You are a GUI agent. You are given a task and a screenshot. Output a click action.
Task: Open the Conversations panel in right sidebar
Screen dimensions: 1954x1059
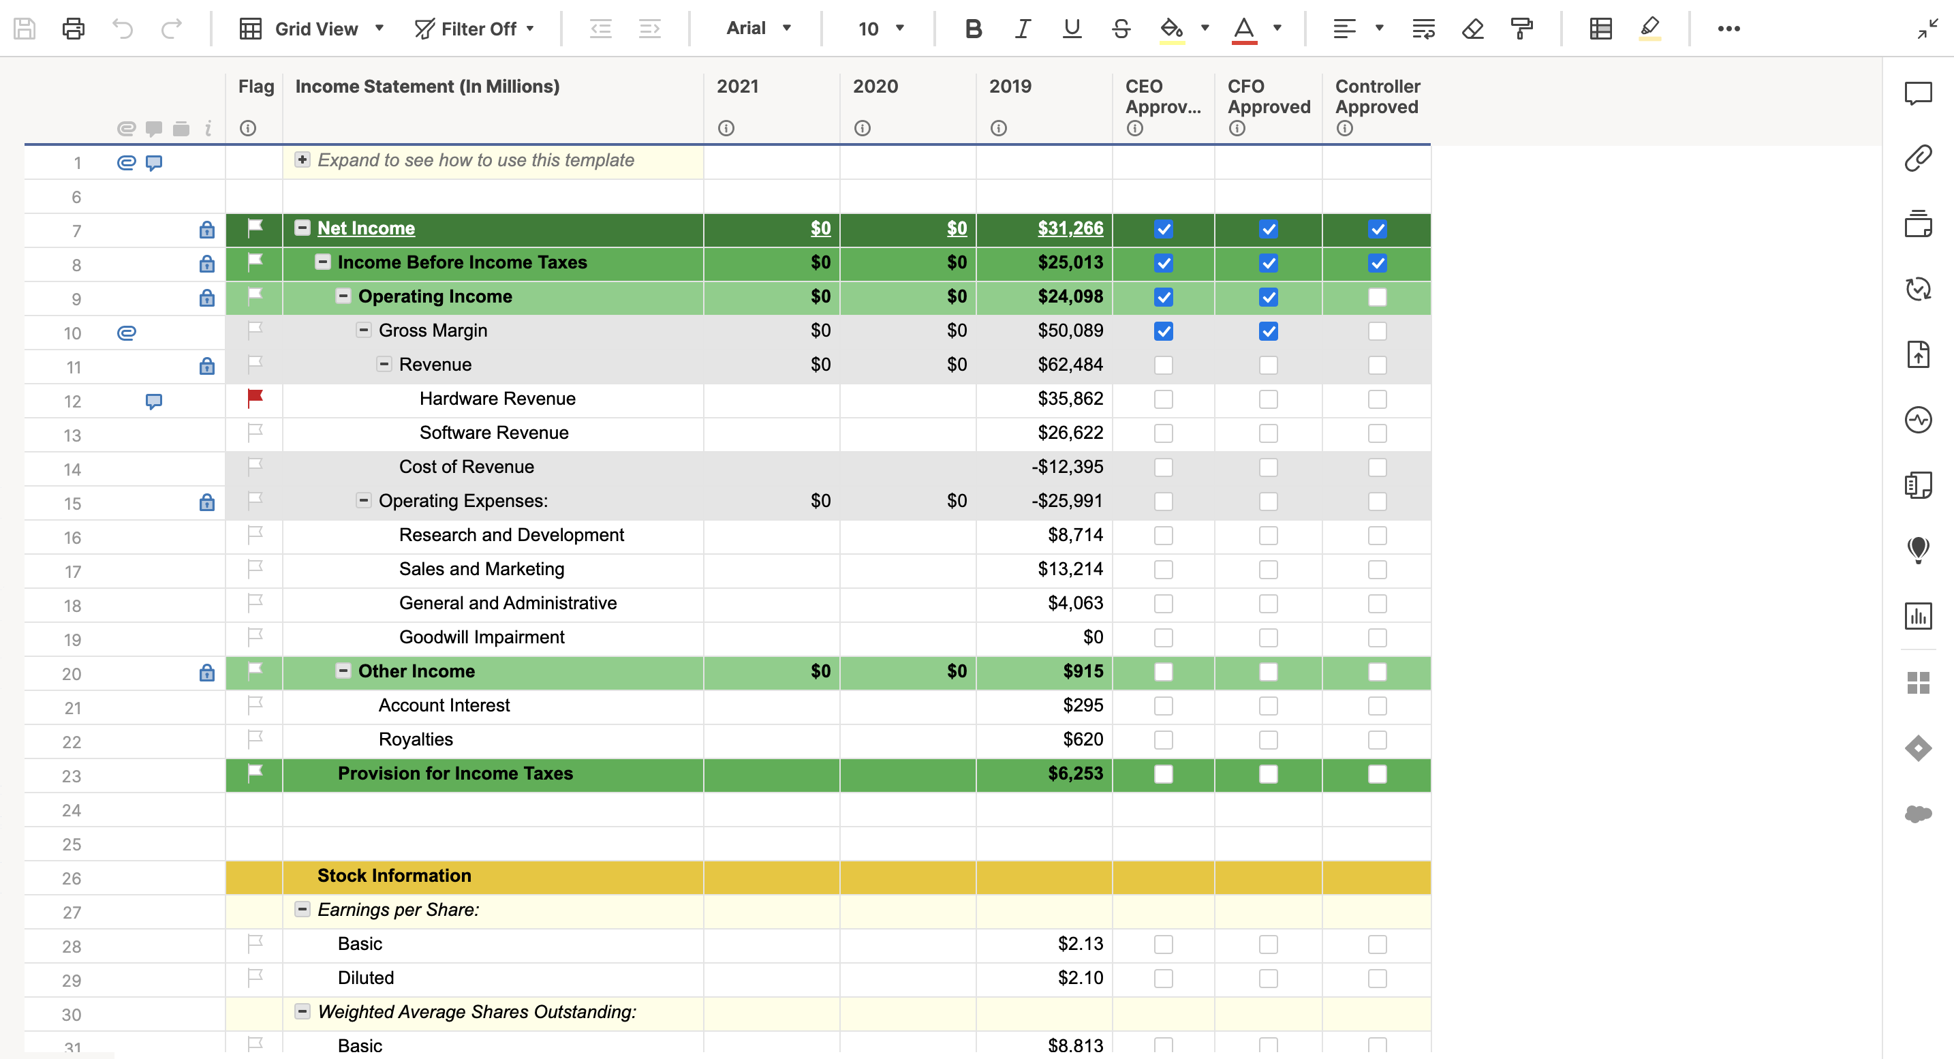(x=1918, y=93)
